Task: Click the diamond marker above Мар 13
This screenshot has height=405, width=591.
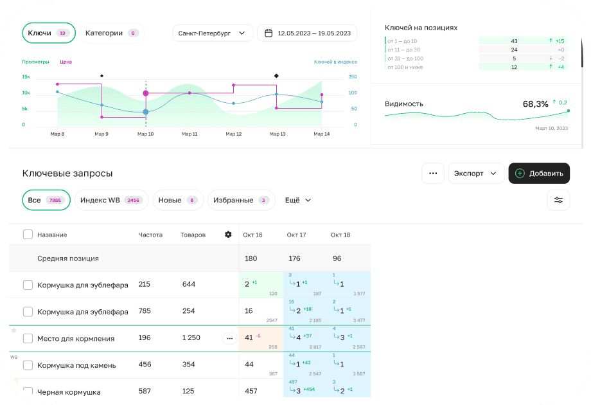Action: [276, 76]
